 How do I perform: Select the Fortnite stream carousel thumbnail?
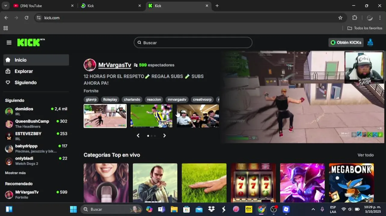(x=105, y=116)
